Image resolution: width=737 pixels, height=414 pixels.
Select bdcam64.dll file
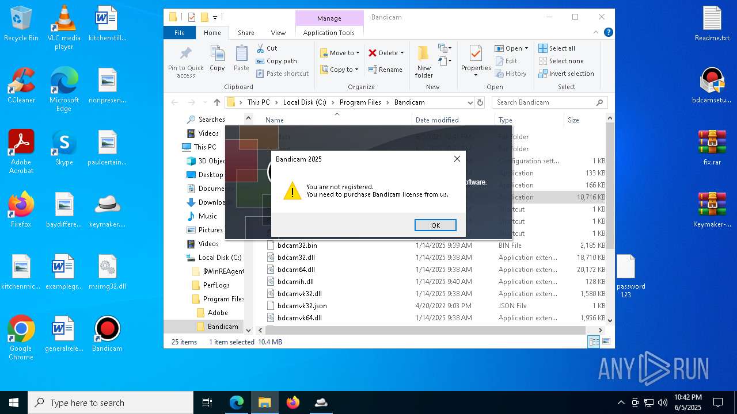click(296, 270)
